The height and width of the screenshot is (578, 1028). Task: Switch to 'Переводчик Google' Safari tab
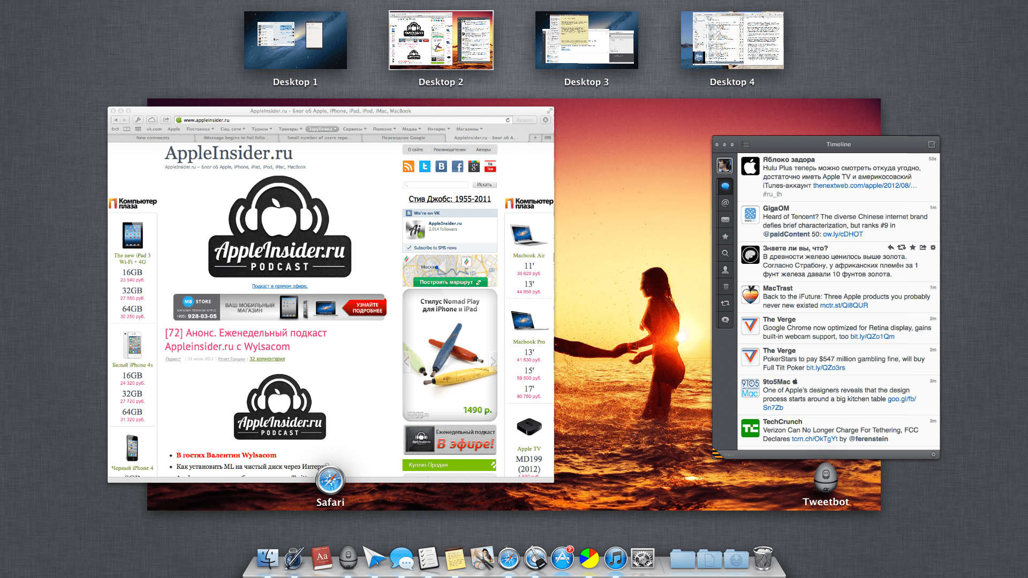pyautogui.click(x=403, y=138)
